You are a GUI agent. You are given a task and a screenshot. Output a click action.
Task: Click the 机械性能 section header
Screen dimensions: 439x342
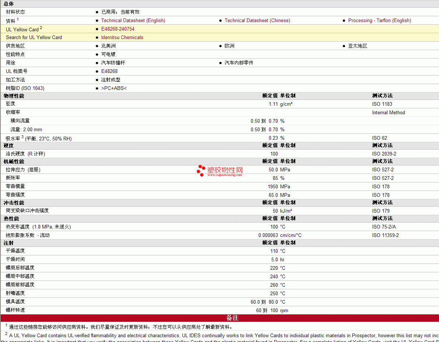click(x=14, y=161)
